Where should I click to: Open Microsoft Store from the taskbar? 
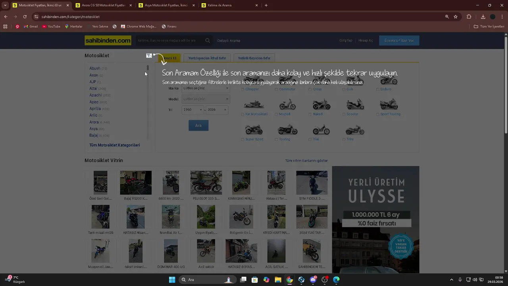[x=255, y=280]
